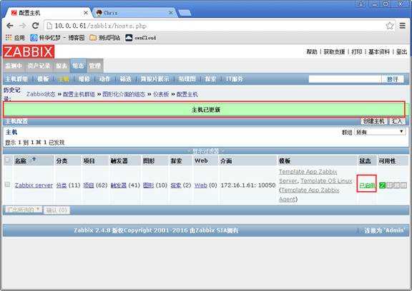Close the Chris browser tab
The width and height of the screenshot is (412, 291).
pyautogui.click(x=171, y=13)
